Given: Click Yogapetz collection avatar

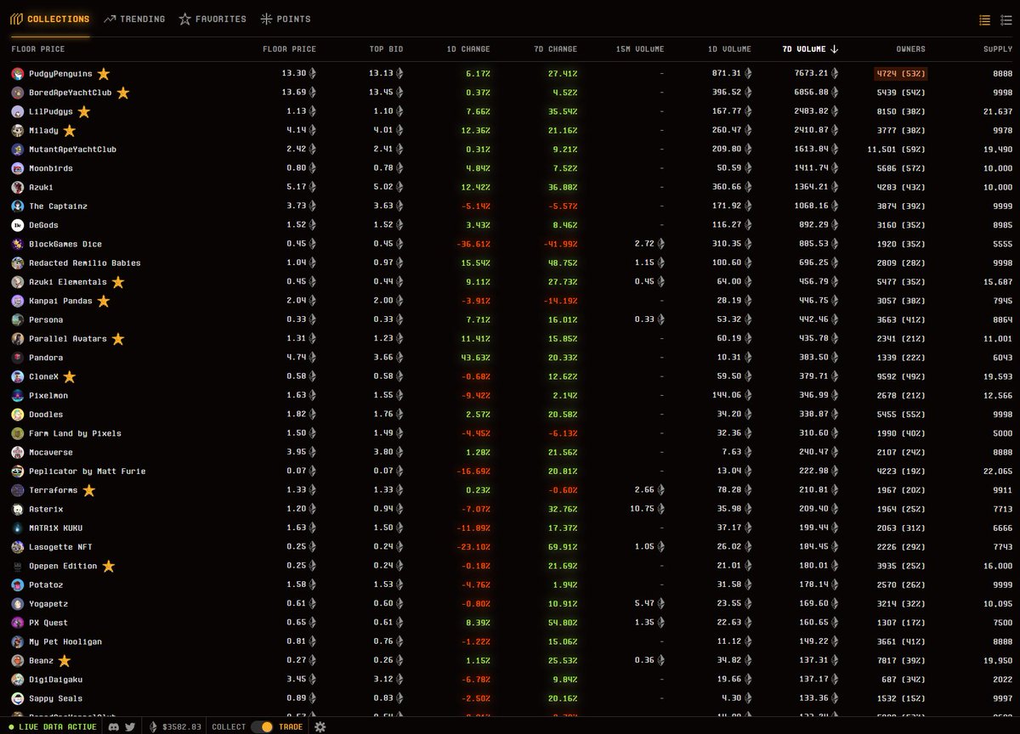Looking at the screenshot, I should click(x=18, y=604).
